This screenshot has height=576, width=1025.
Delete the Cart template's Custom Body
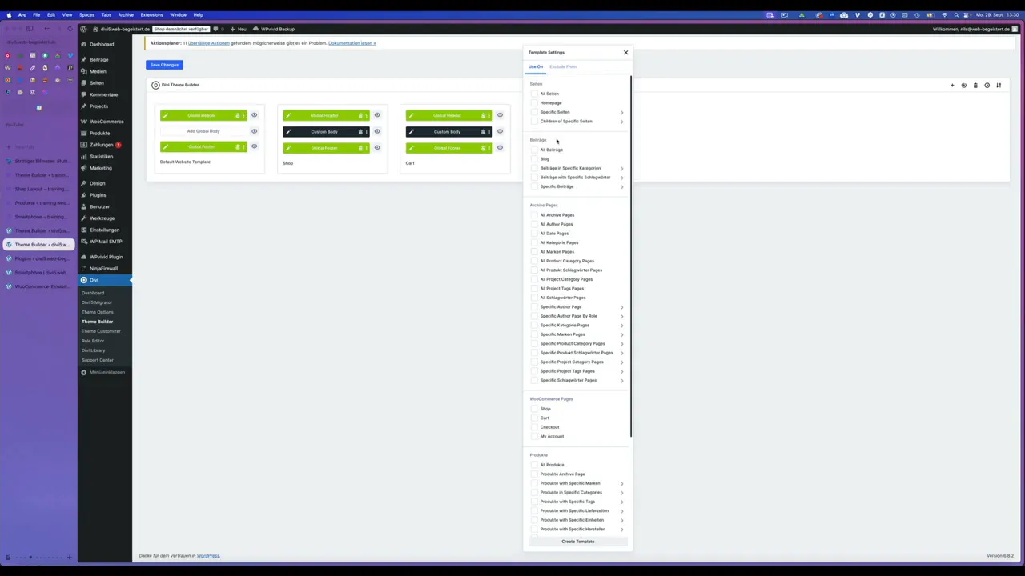click(x=483, y=132)
